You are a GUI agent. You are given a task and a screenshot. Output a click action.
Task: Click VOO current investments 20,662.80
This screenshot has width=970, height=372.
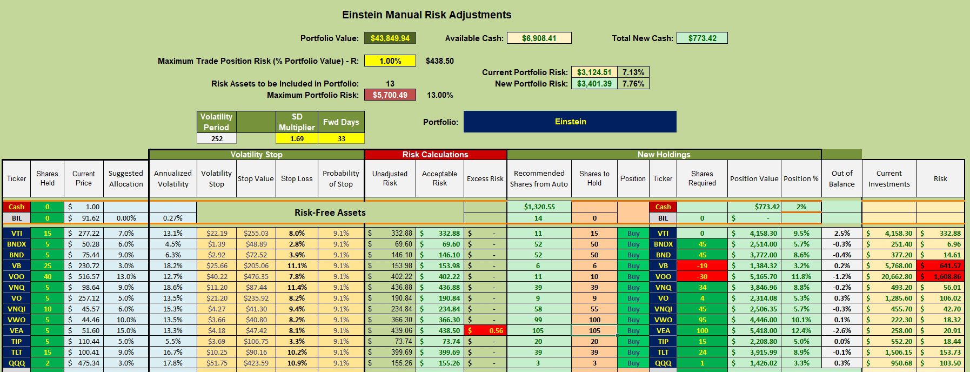pyautogui.click(x=889, y=276)
